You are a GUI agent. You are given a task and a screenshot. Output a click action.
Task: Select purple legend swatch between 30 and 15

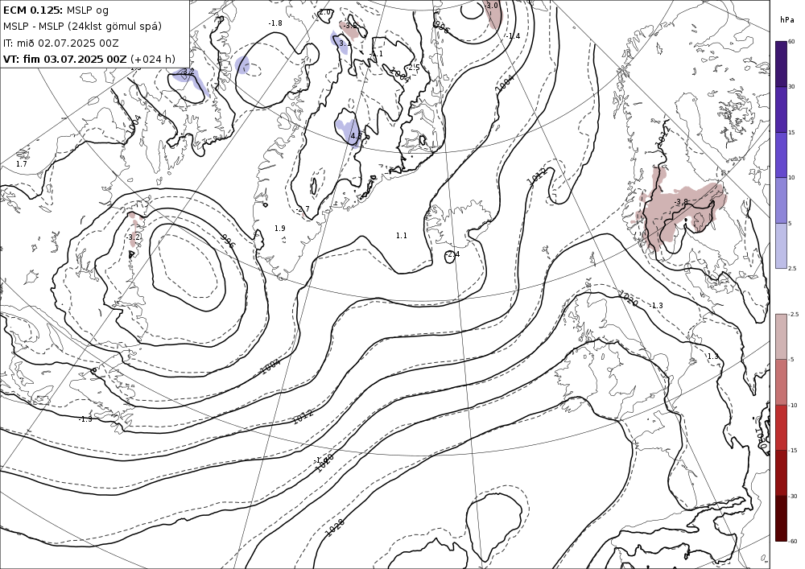click(781, 109)
